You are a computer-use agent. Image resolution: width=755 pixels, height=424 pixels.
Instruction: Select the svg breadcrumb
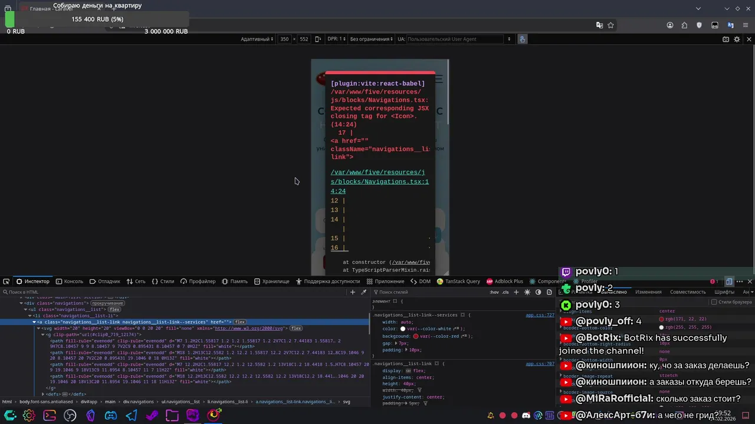347,402
